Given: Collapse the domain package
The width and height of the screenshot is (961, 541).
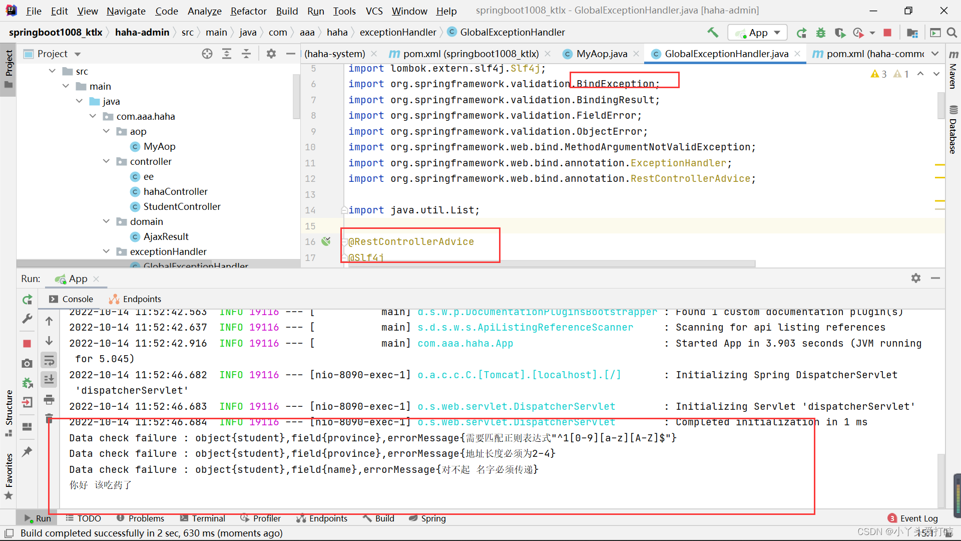Looking at the screenshot, I should (x=107, y=221).
